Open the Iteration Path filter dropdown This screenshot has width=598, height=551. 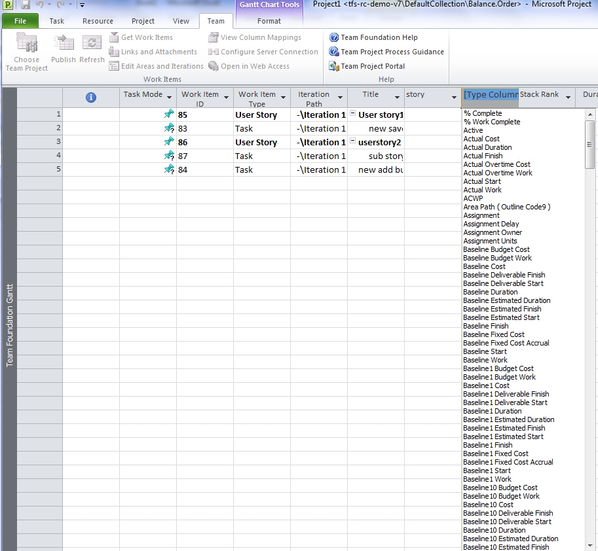[x=339, y=96]
